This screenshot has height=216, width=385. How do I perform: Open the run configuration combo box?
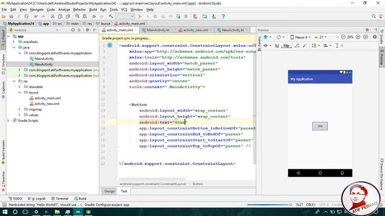click(125, 16)
